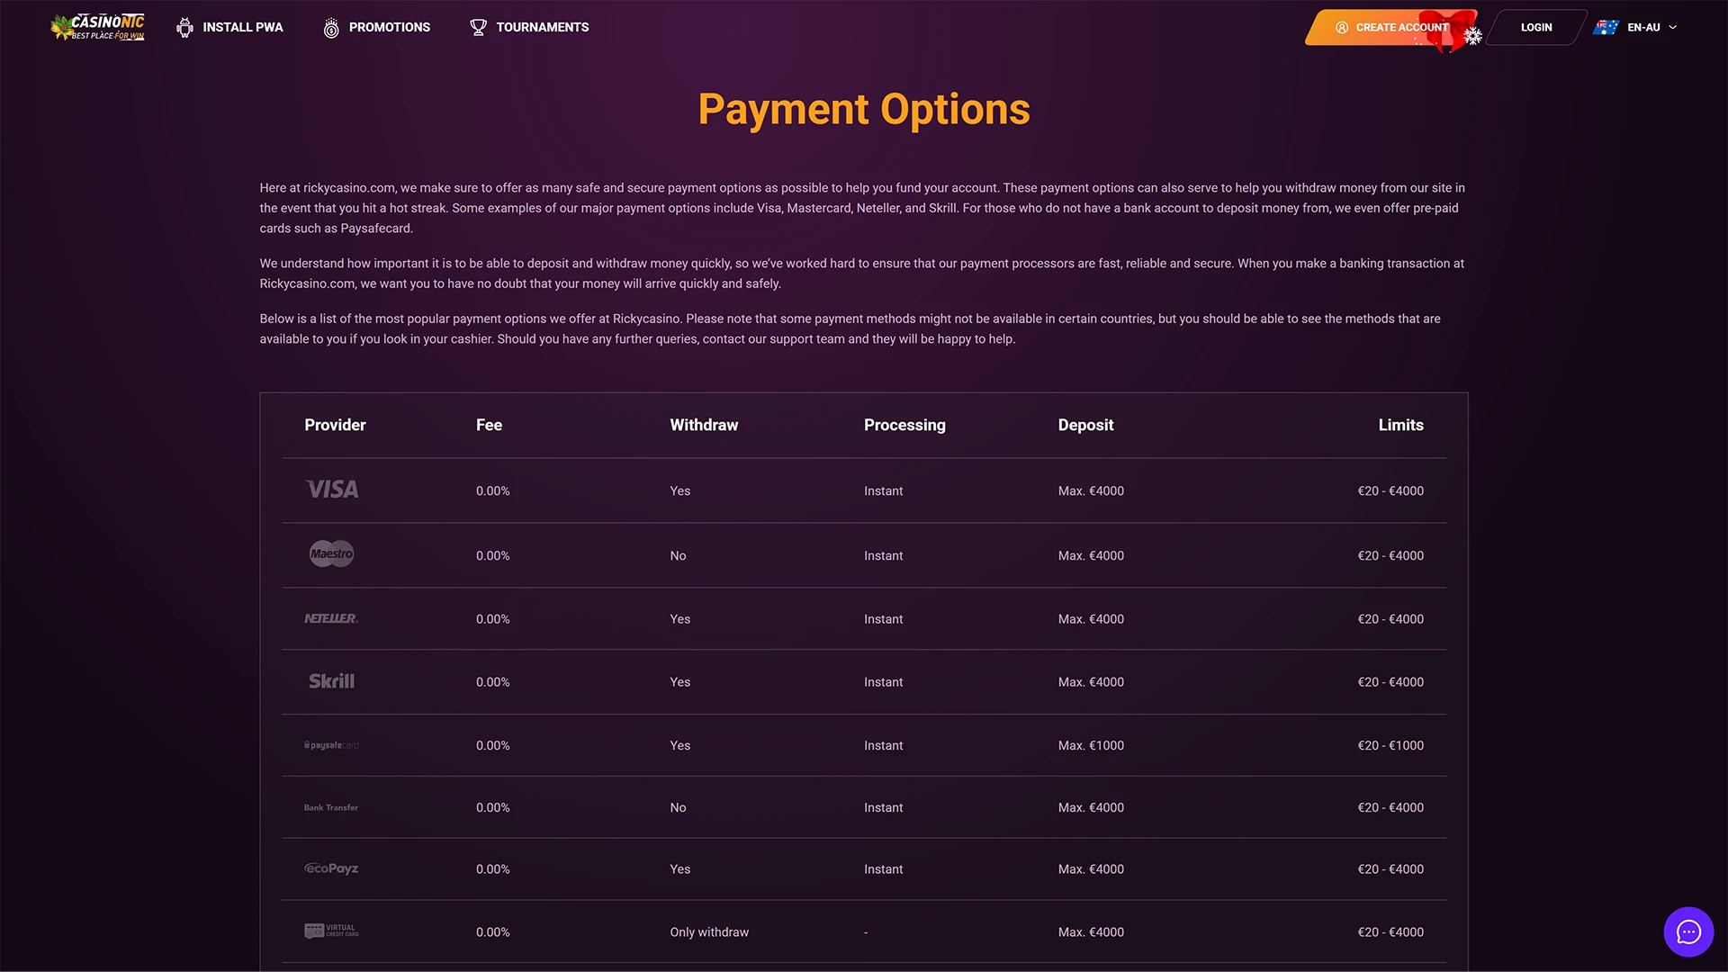The width and height of the screenshot is (1728, 972).
Task: Select the Bank Transfer row
Action: click(331, 807)
